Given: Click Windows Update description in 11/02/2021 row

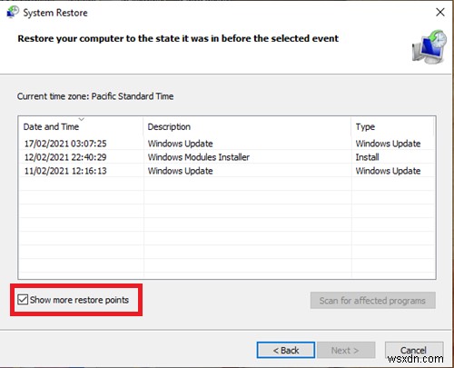Looking at the screenshot, I should 180,171.
